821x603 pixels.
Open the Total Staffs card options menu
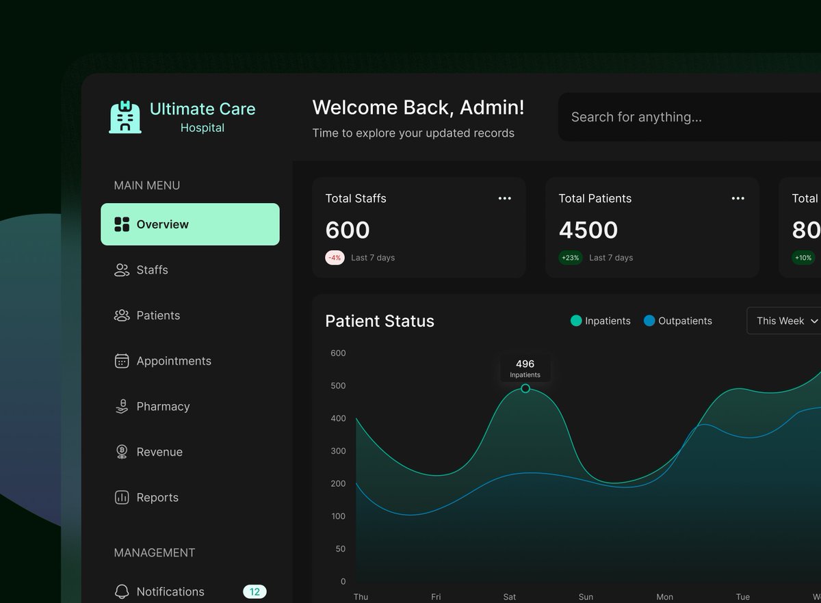pos(505,198)
